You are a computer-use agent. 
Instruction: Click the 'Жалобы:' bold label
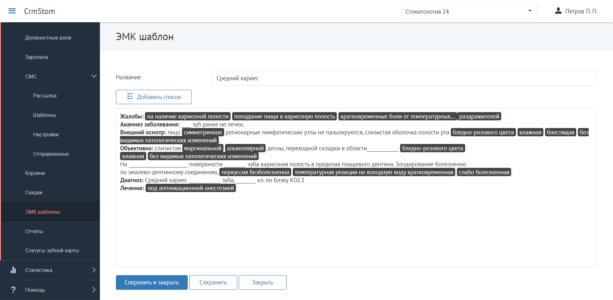(132, 117)
